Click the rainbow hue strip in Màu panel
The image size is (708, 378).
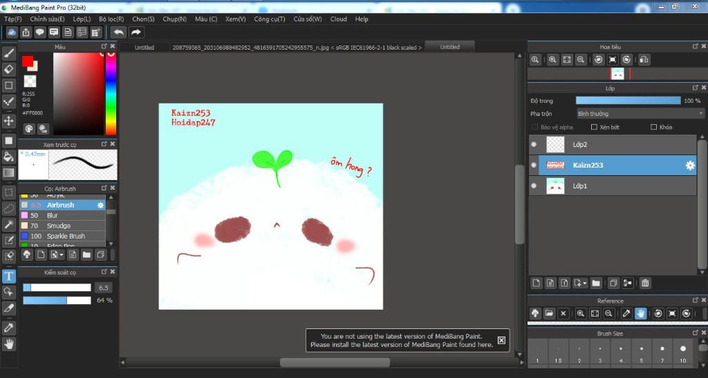[111, 94]
